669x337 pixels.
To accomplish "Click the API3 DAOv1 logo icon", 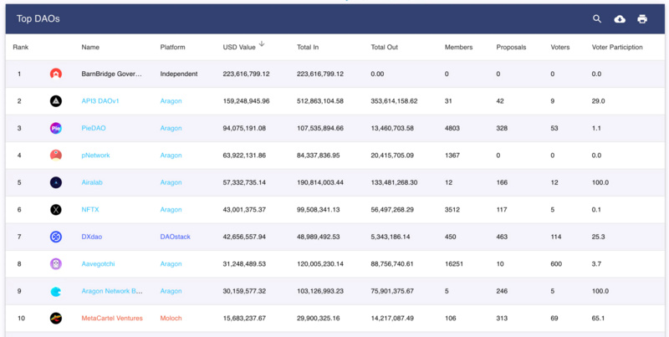I will click(56, 101).
